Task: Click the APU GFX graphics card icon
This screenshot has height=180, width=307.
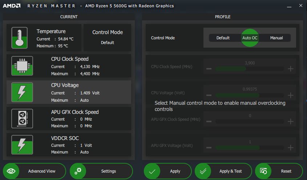Action: 22,119
